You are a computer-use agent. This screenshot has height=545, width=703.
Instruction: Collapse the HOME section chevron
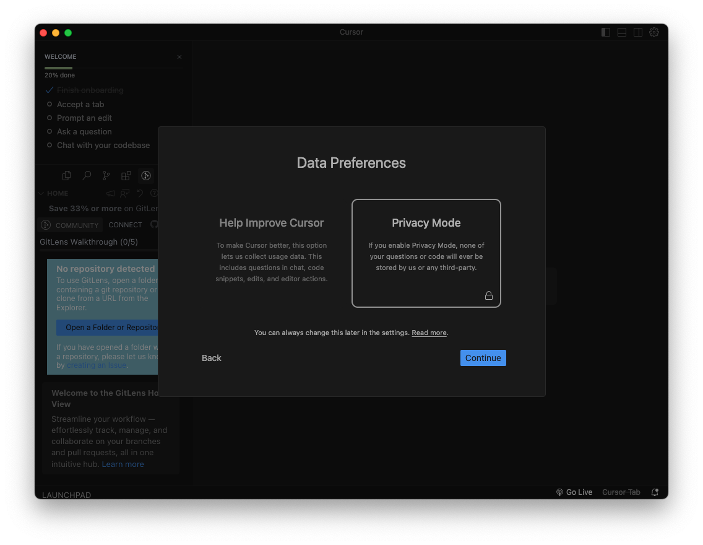41,193
